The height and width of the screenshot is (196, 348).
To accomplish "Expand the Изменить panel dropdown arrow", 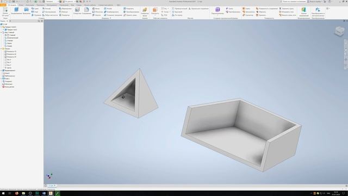I will pos(110,18).
